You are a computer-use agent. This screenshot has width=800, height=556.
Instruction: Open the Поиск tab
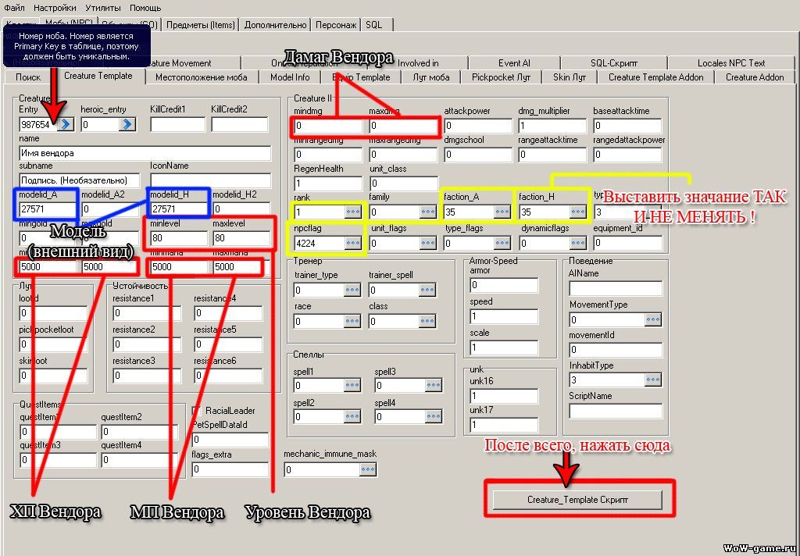(x=28, y=77)
